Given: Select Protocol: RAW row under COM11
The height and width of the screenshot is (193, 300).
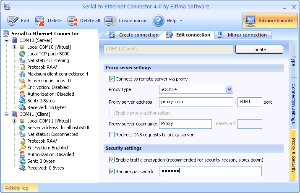Looking at the screenshot, I should (x=42, y=141).
